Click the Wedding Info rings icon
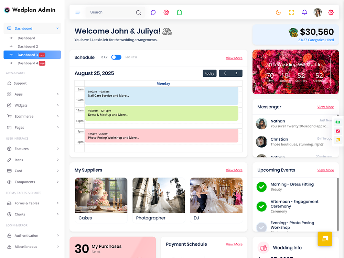 [x=264, y=248]
